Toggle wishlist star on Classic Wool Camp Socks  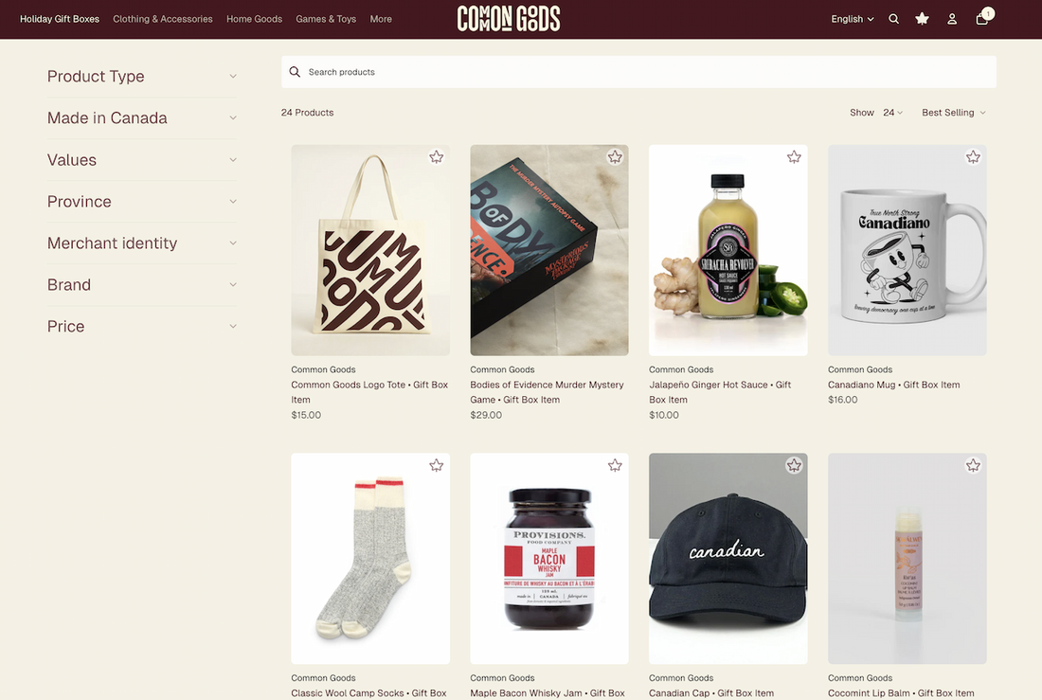[436, 465]
